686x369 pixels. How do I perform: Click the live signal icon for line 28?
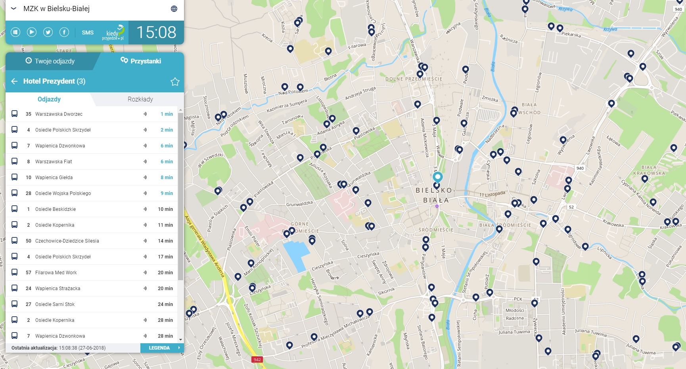tap(145, 193)
